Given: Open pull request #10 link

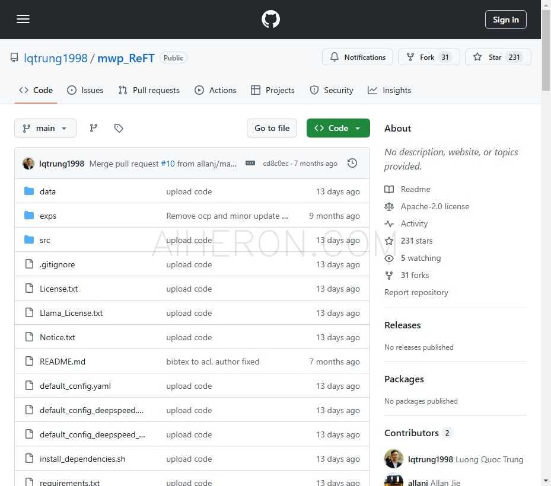Looking at the screenshot, I should (168, 164).
